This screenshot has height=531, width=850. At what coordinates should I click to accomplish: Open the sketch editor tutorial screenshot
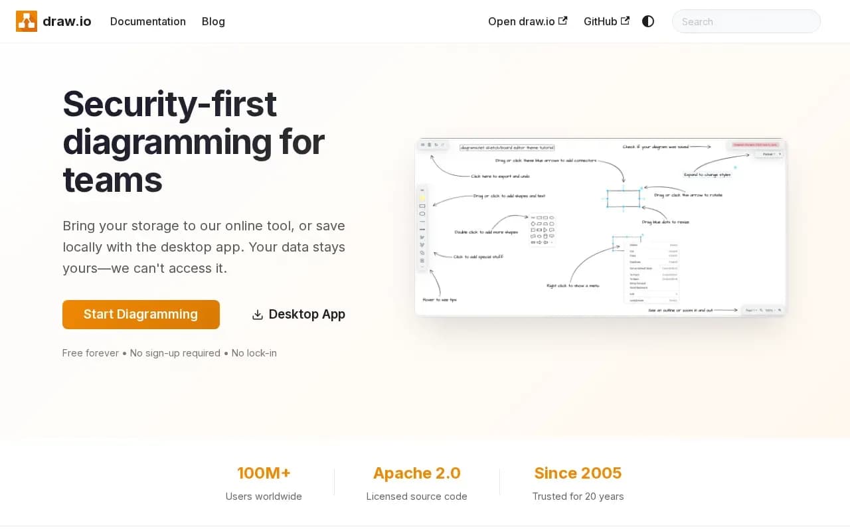(x=601, y=227)
